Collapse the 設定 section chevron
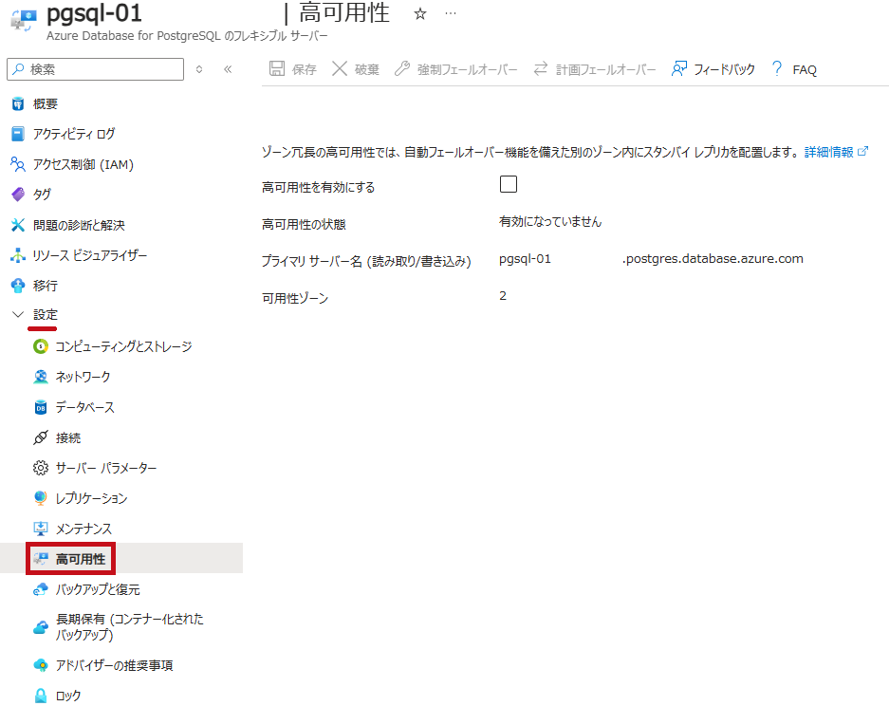The width and height of the screenshot is (889, 706). (x=18, y=314)
